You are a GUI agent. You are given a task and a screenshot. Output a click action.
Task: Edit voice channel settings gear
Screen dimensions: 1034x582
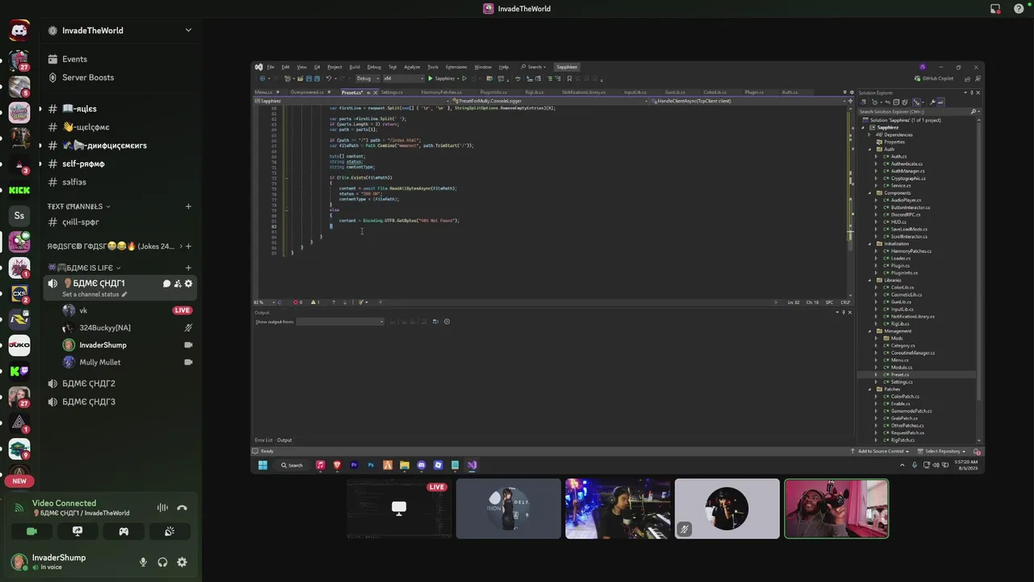(188, 284)
